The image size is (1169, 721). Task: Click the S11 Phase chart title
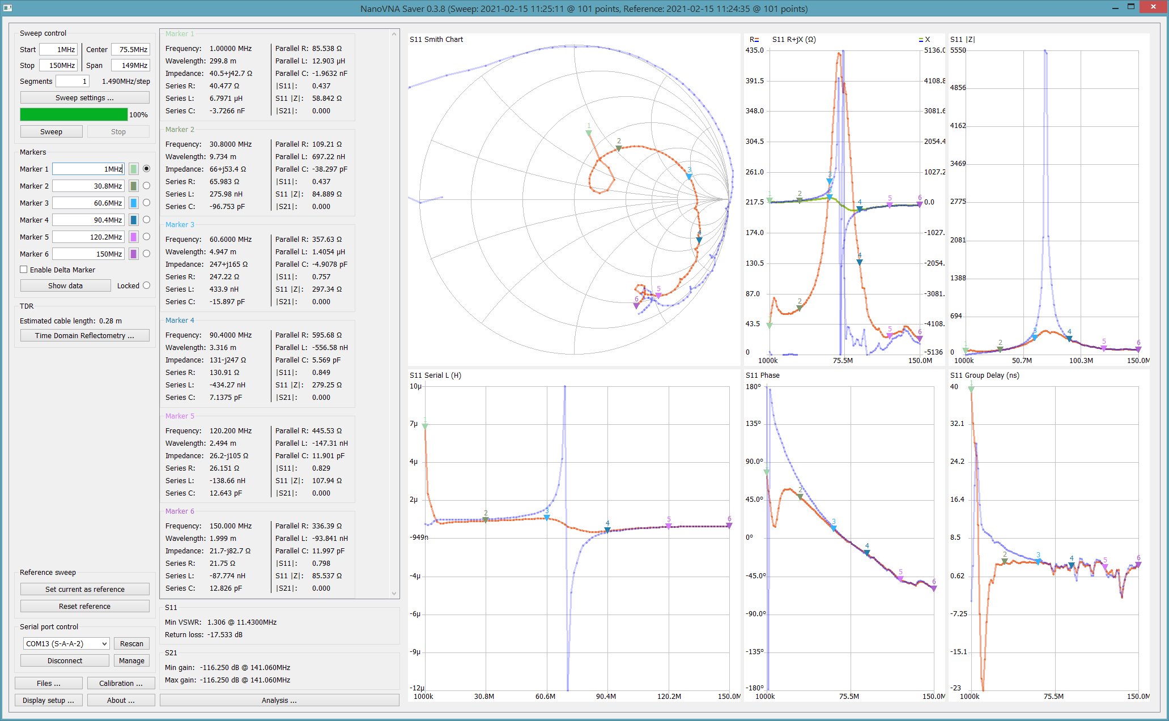click(x=763, y=375)
